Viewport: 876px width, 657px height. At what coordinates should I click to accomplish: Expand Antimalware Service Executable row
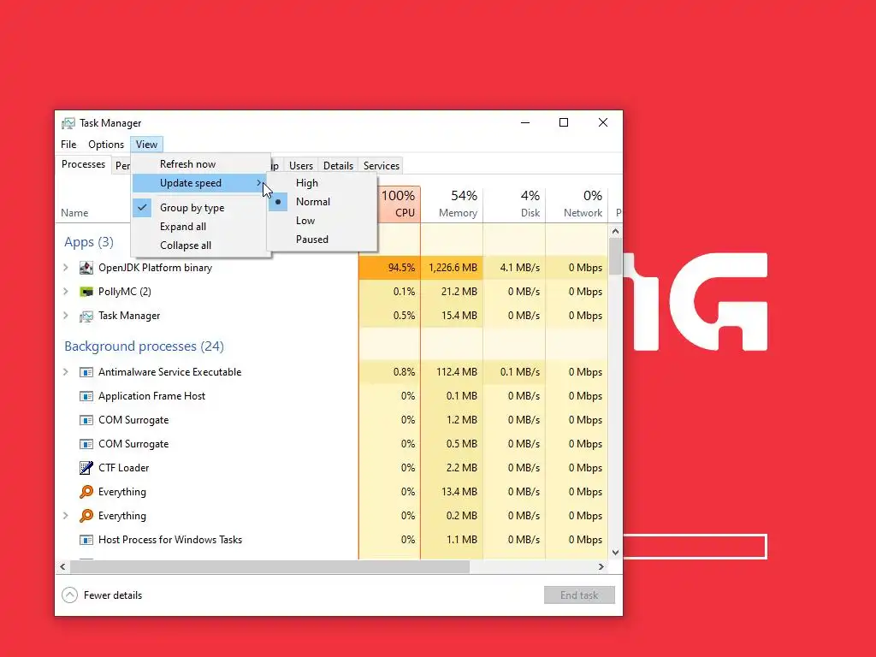click(66, 372)
